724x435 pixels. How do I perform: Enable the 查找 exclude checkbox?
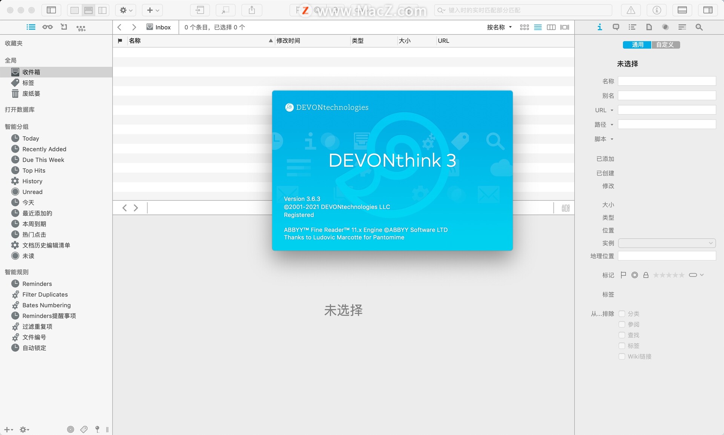click(x=622, y=335)
